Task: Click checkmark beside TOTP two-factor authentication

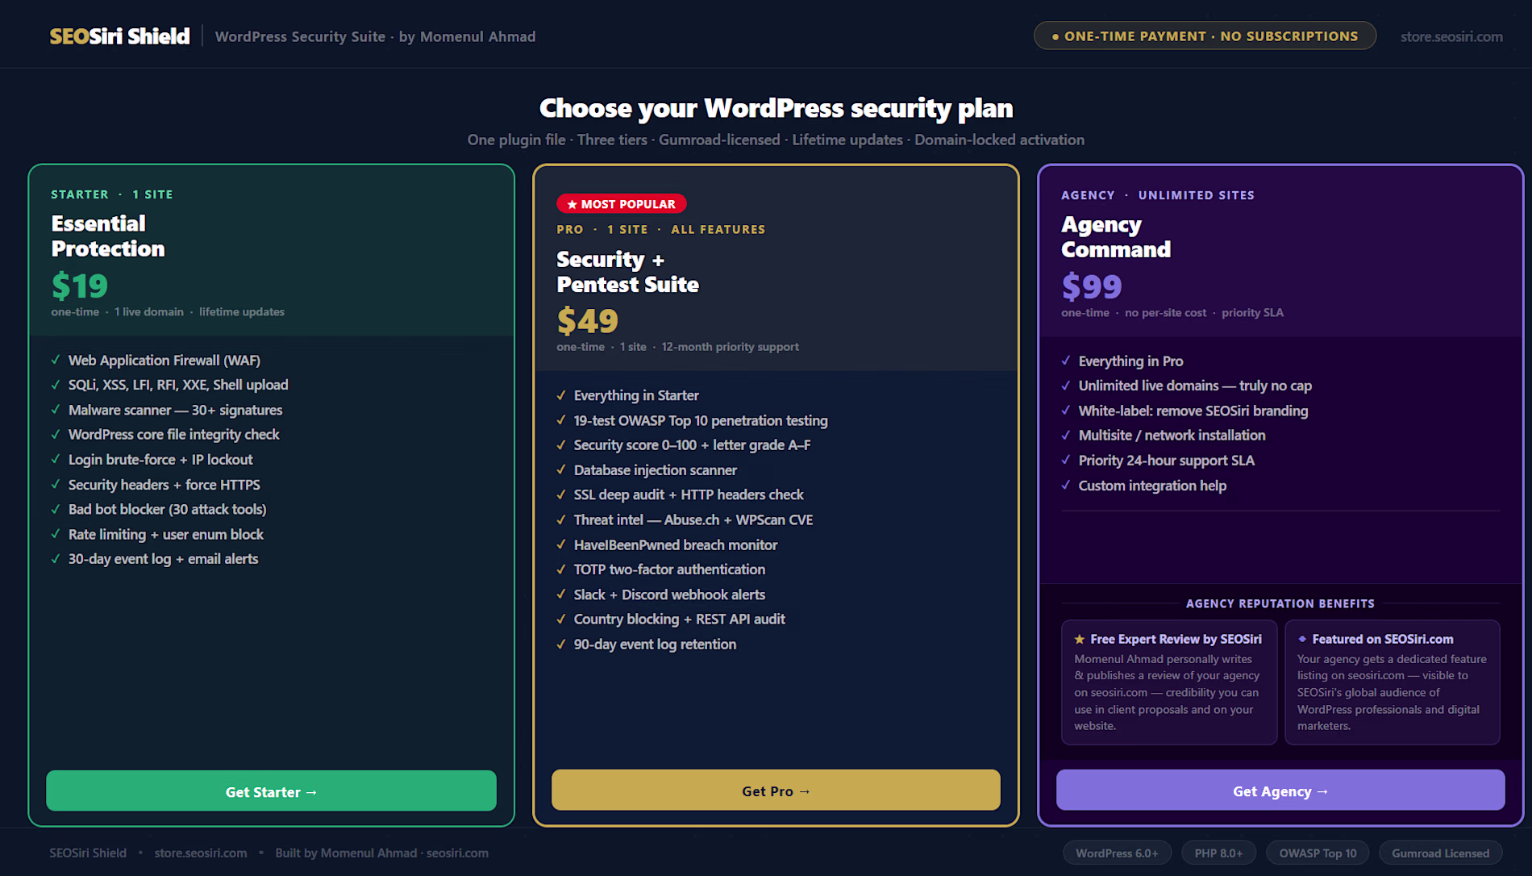Action: (561, 569)
